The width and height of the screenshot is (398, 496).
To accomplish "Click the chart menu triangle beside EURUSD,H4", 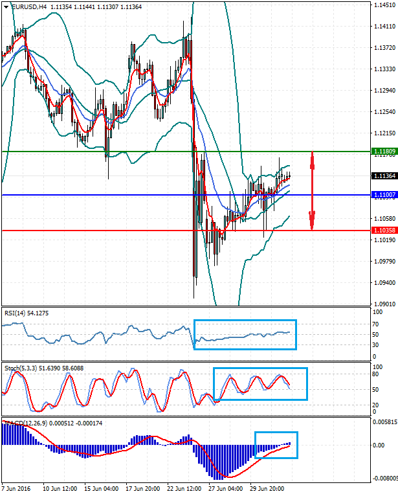I will click(x=5, y=6).
